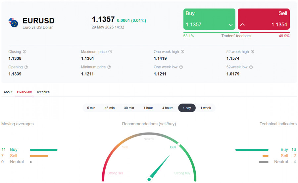Open info icon for 52-week high

point(252,51)
